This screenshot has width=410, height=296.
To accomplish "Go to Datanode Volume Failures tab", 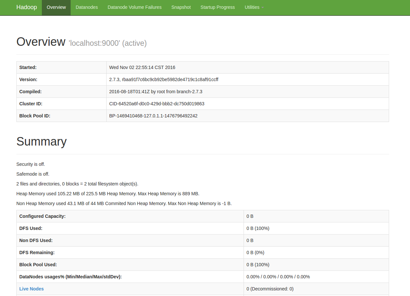I will [134, 7].
